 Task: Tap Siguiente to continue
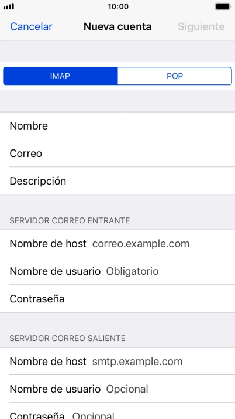201,27
